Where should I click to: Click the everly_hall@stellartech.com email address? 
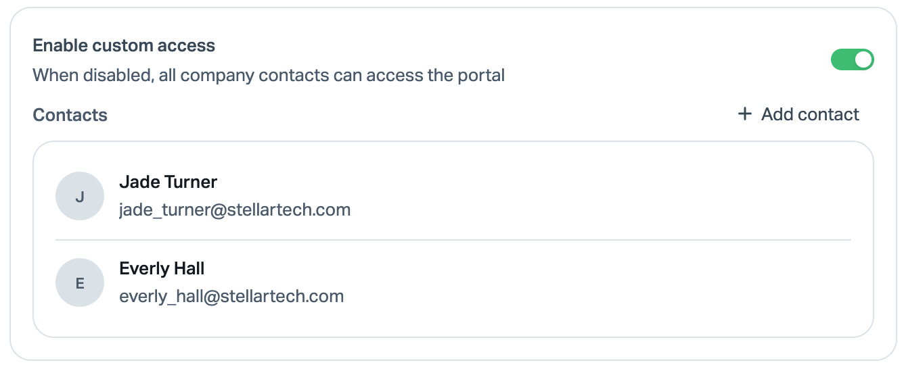click(x=231, y=297)
